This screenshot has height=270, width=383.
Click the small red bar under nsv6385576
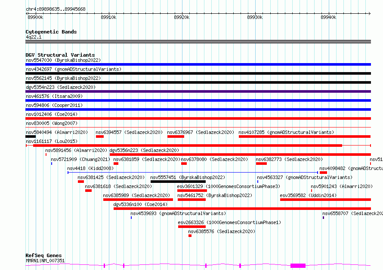[x=190, y=236]
